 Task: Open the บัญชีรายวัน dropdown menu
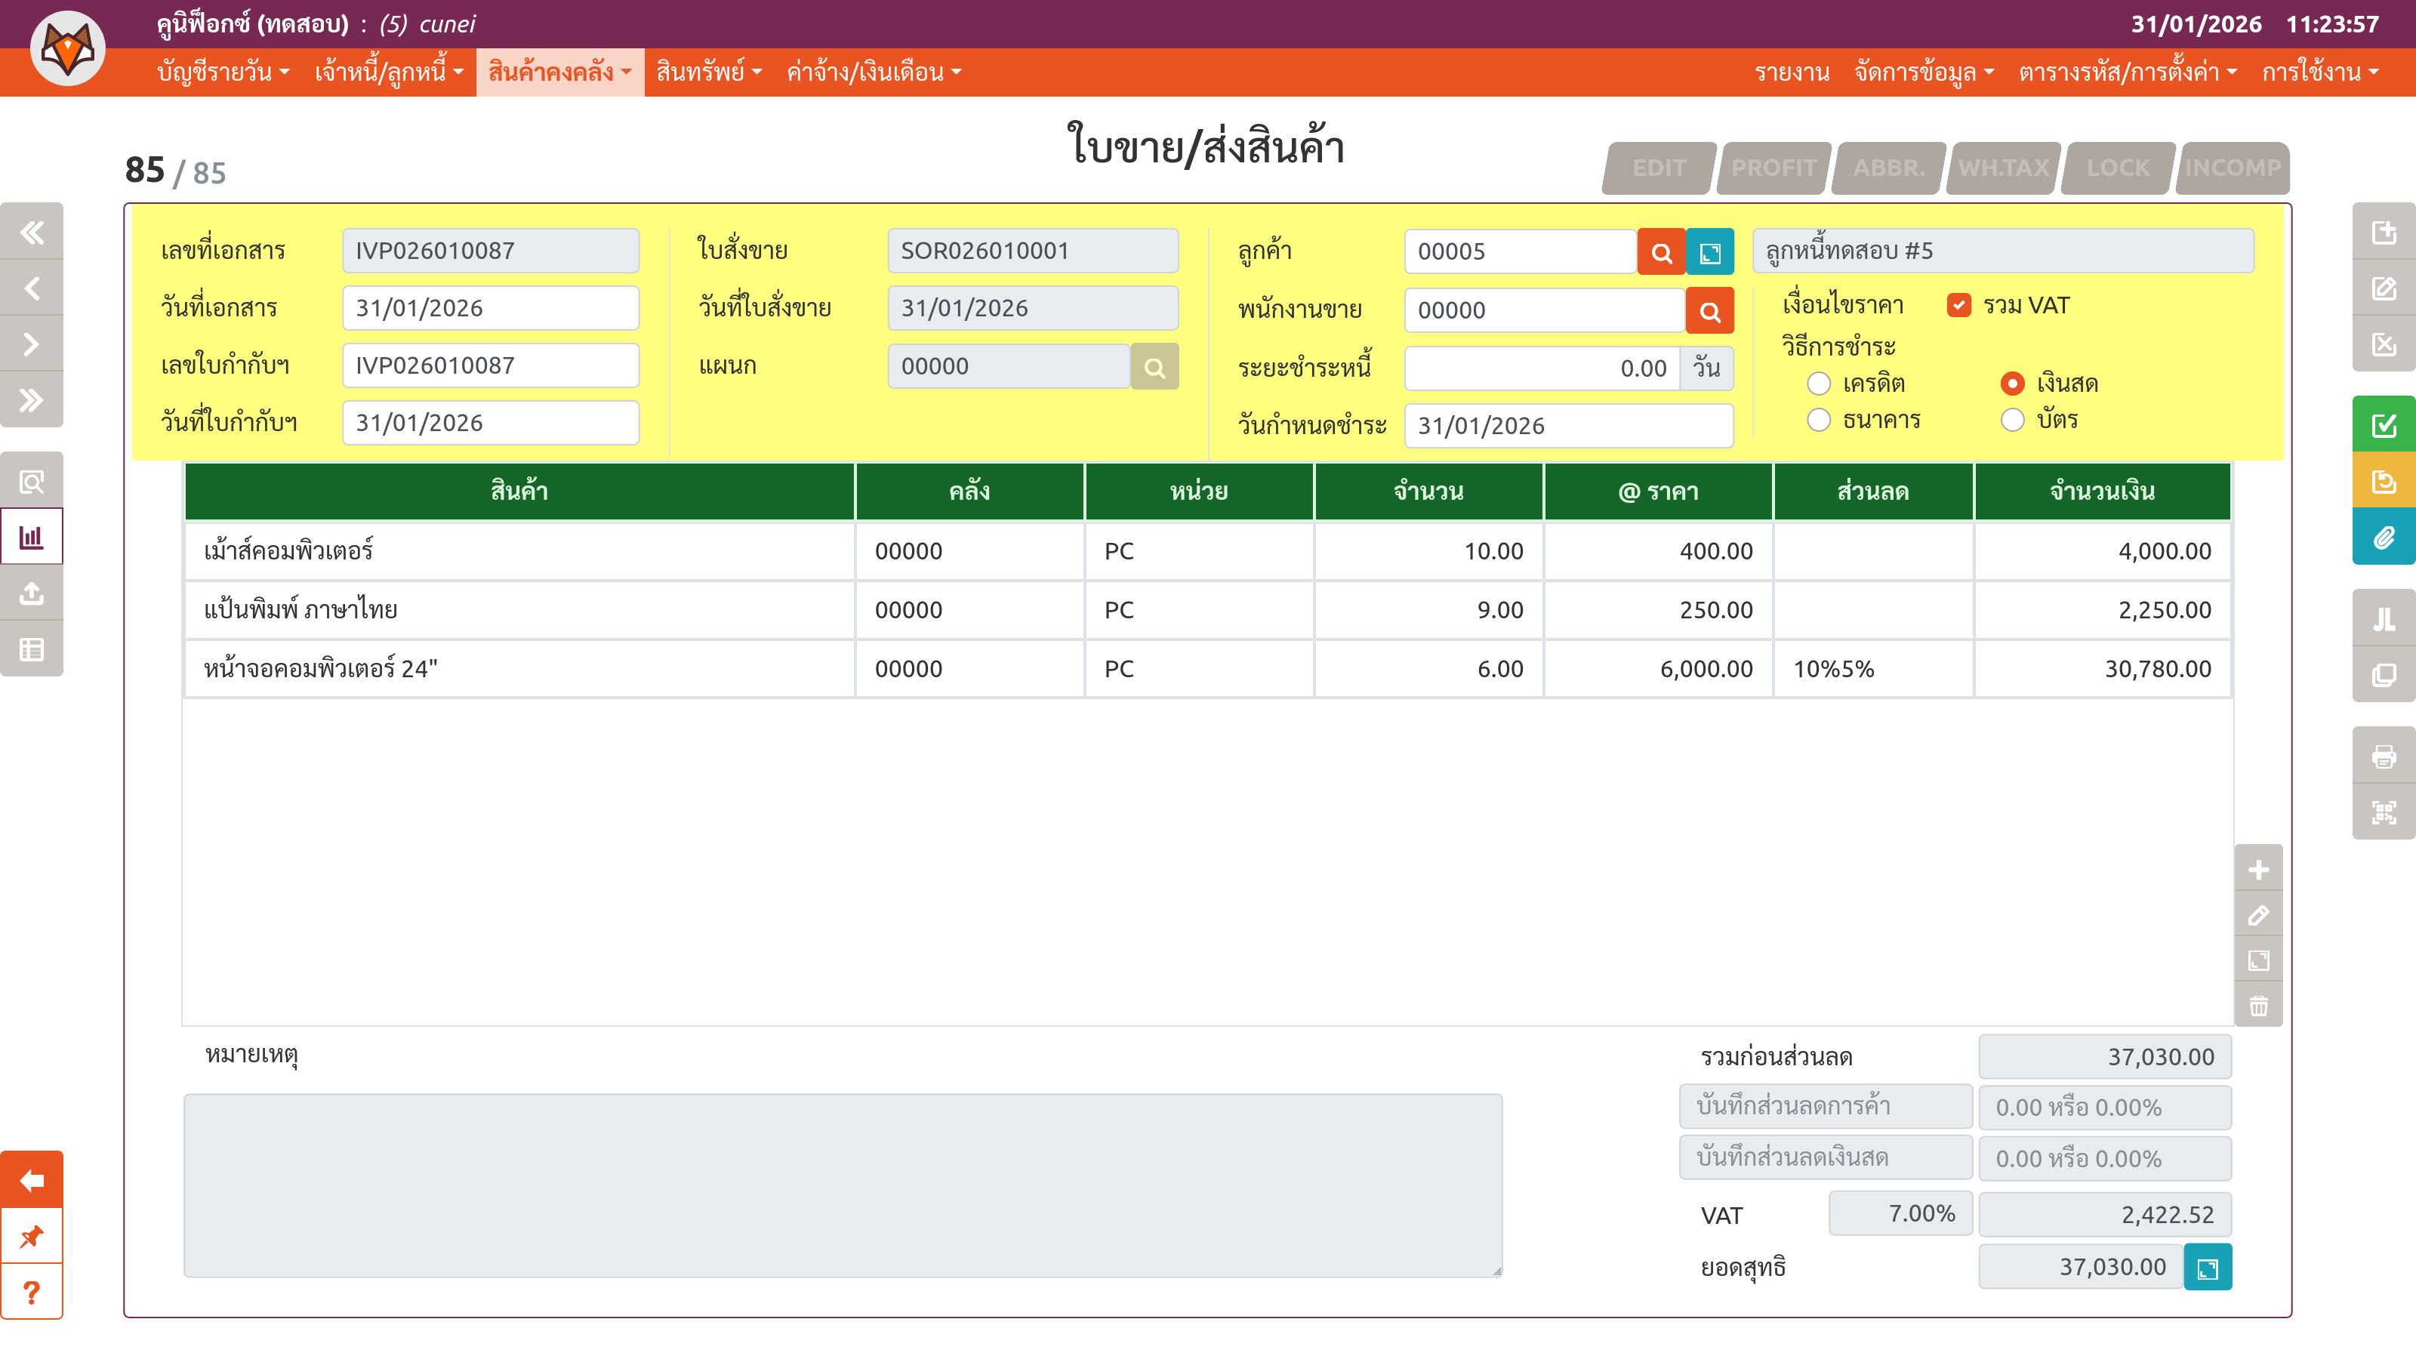pos(223,72)
